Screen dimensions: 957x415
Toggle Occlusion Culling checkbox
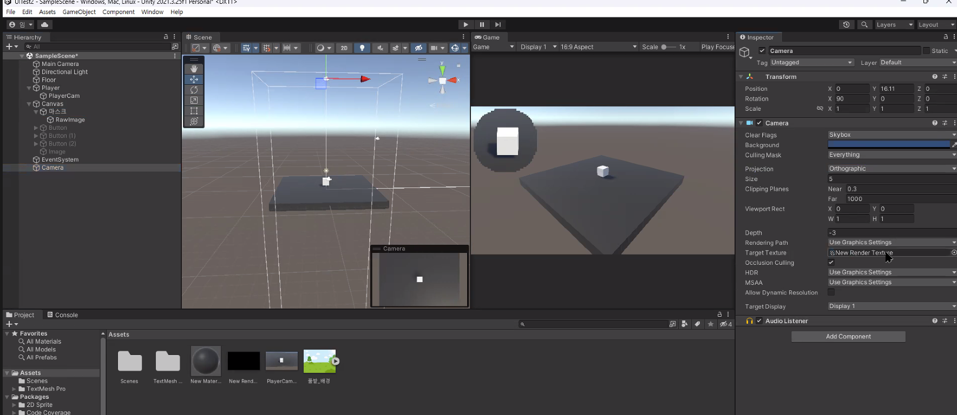[x=831, y=263]
